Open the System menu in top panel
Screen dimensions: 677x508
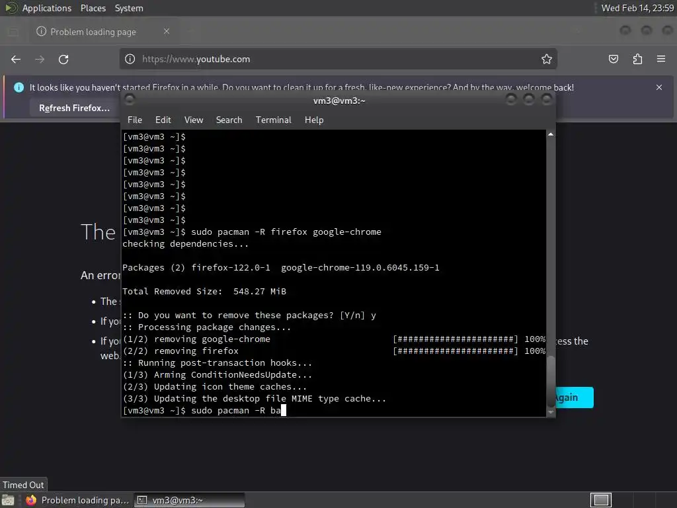point(129,8)
